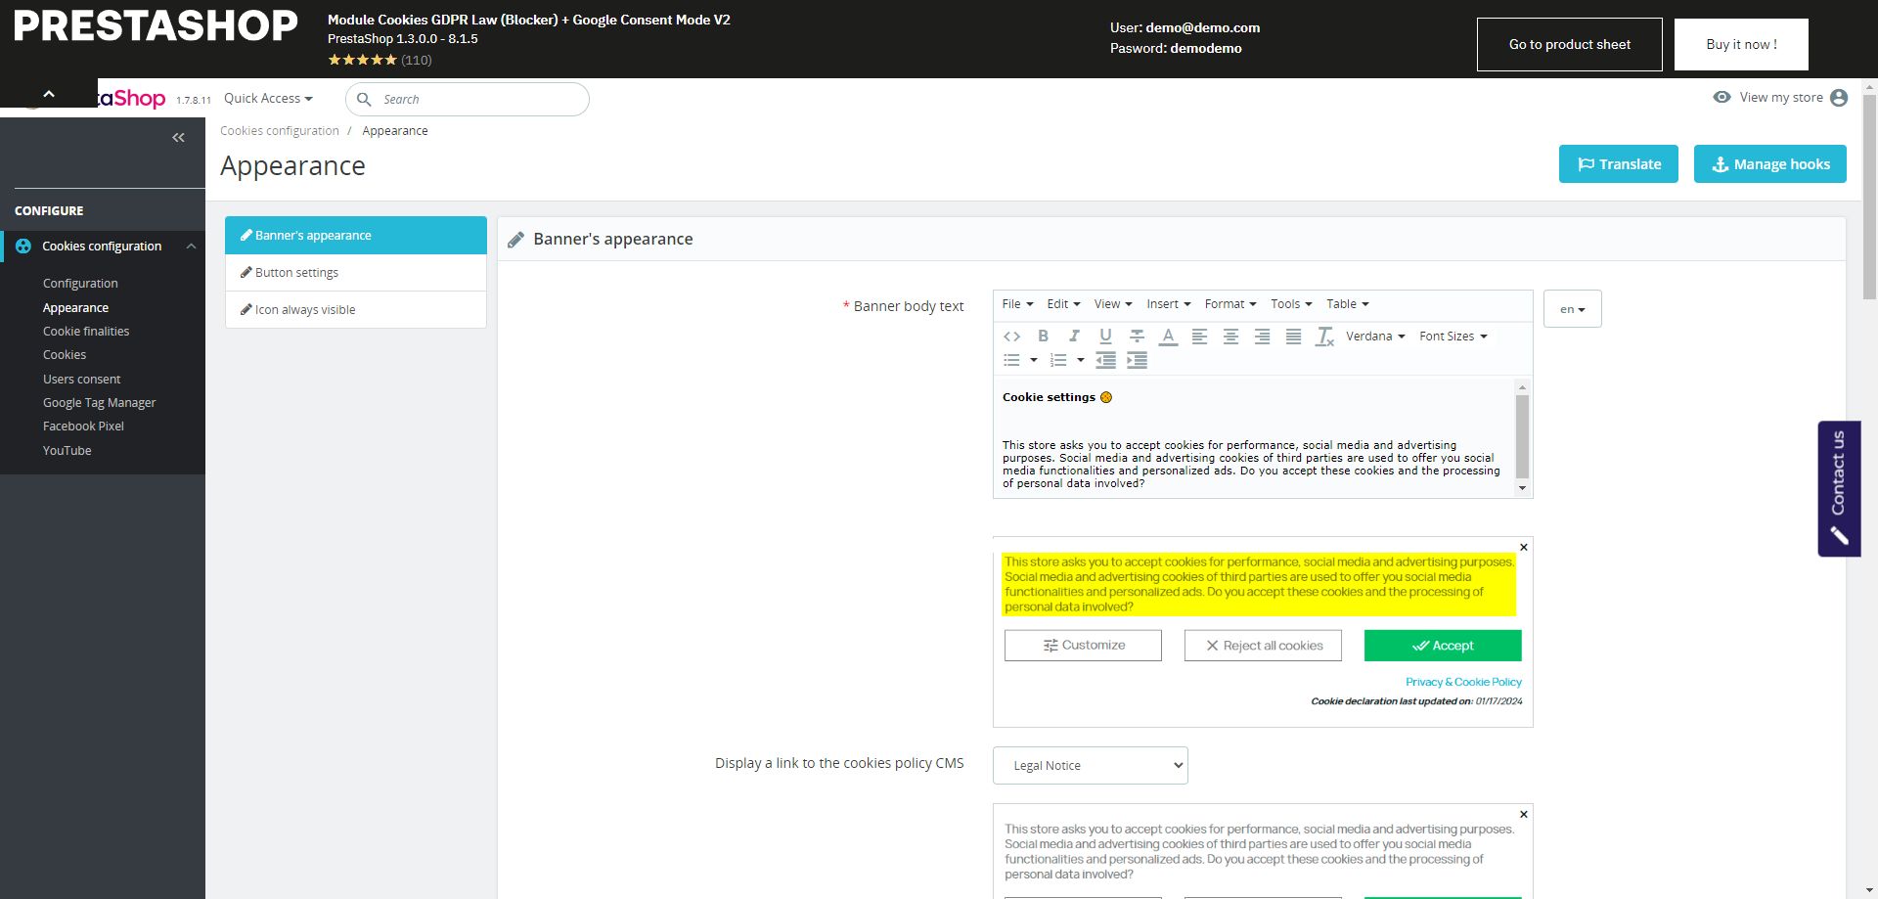Insert a bullet list
This screenshot has height=899, width=1878.
[1011, 360]
